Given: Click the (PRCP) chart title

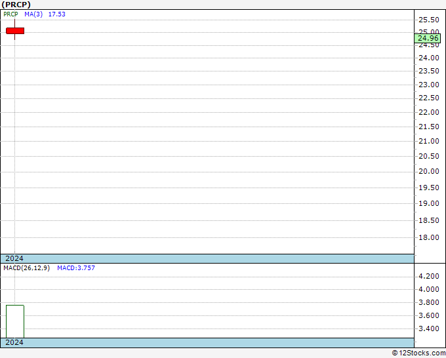Looking at the screenshot, I should tap(16, 5).
